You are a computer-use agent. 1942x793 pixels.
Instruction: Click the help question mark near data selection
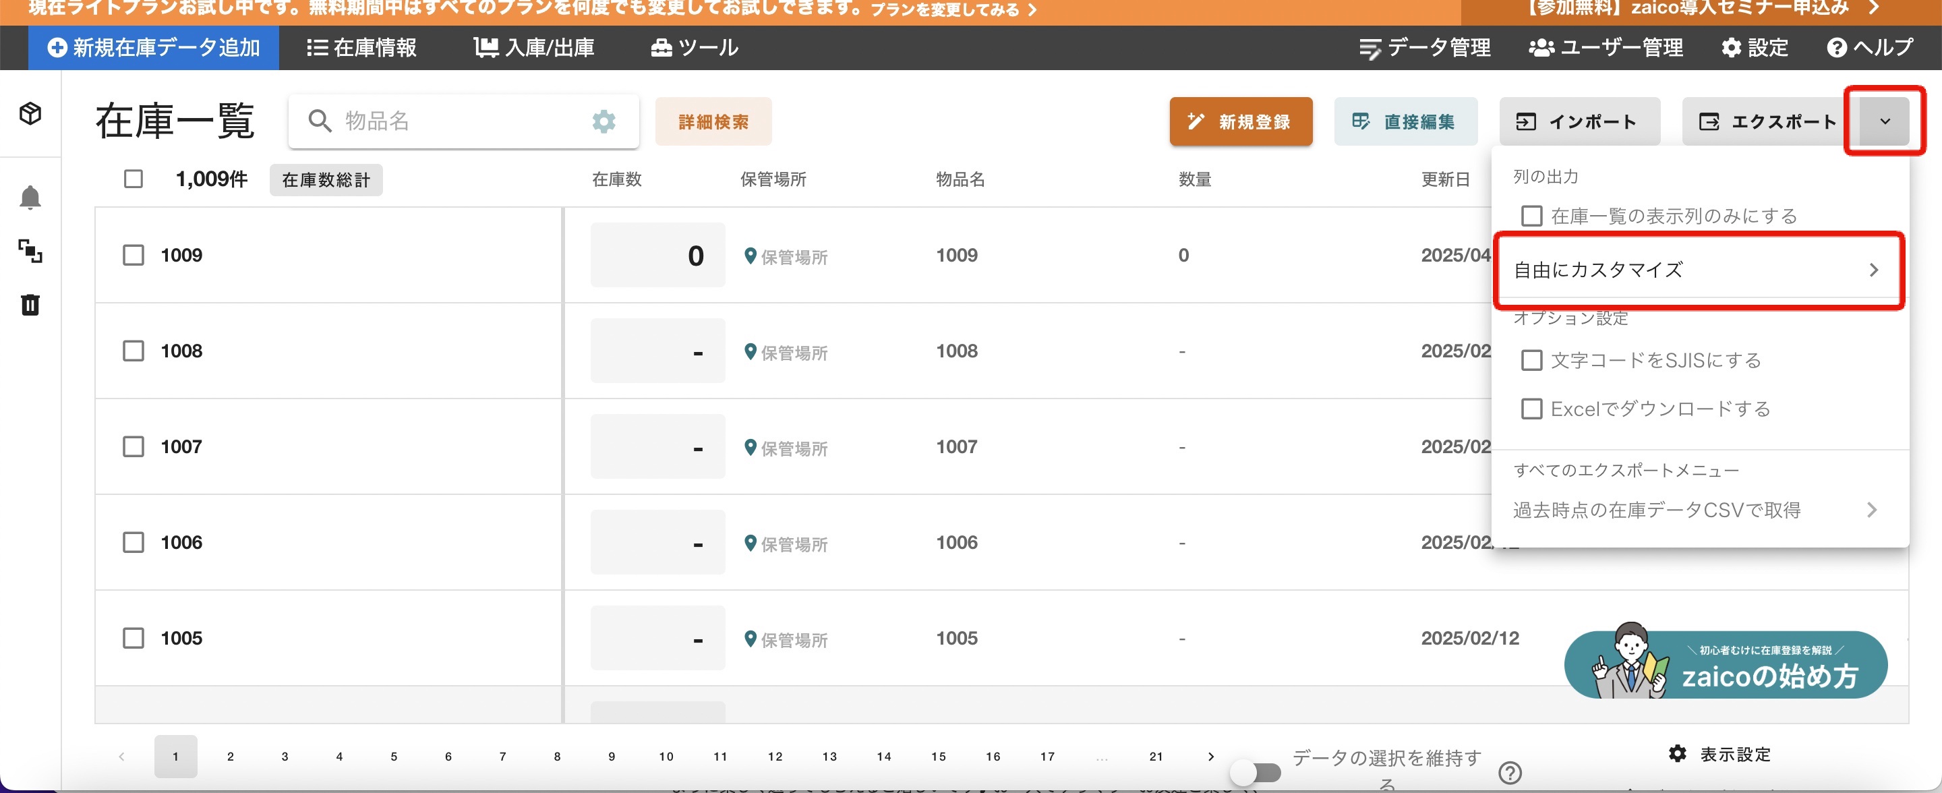[1510, 773]
